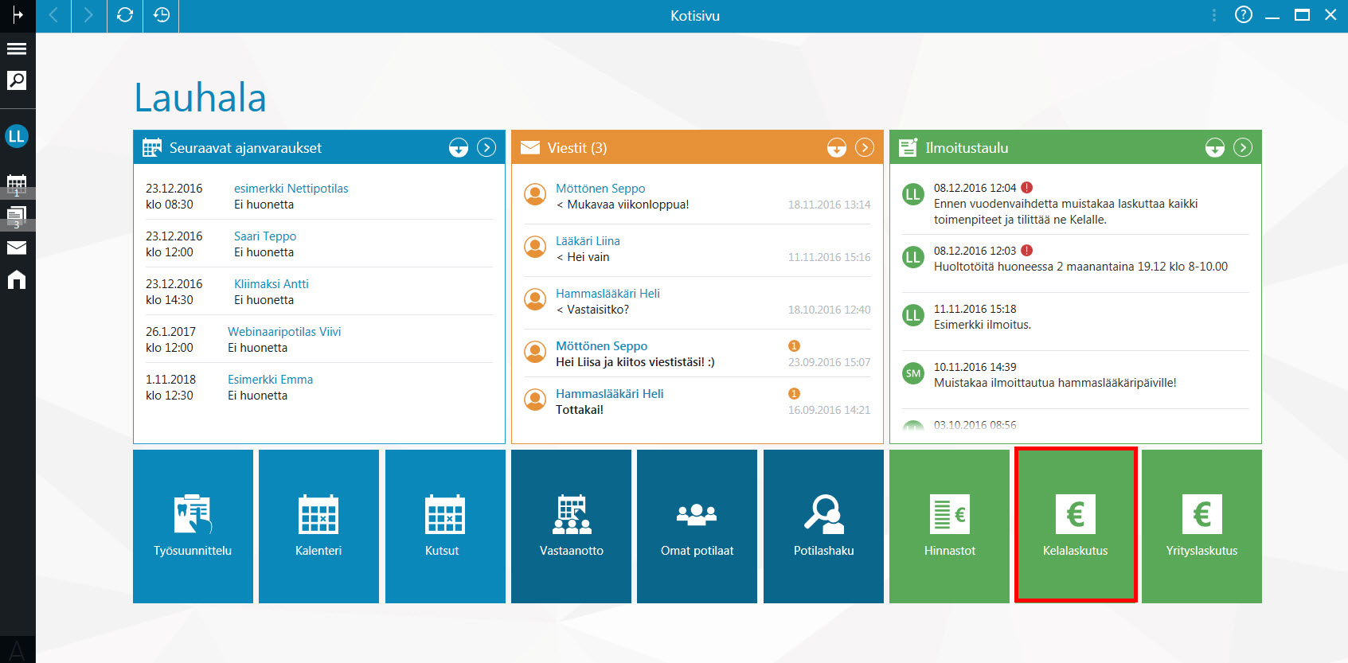1348x663 pixels.
Task: Open the Hinnastot tile
Action: click(949, 525)
